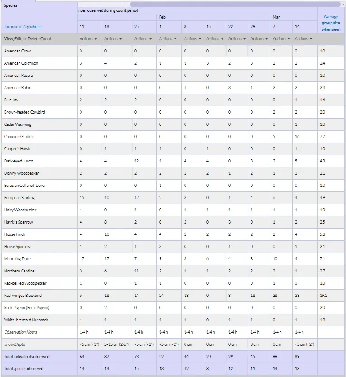Sort species by Alphabetic order
This screenshot has width=346, height=377.
33,26
